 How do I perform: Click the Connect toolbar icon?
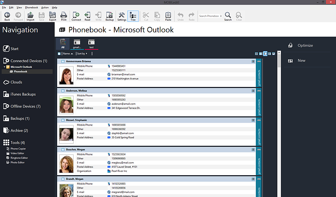point(76,16)
